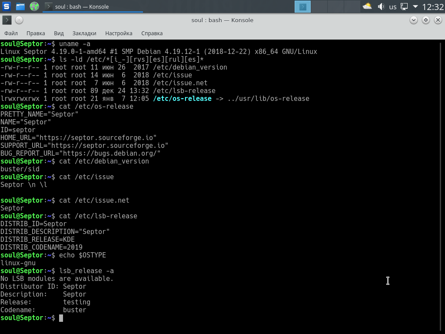This screenshot has width=445, height=334.
Task: Click the ID=septor line
Action: 18,130
